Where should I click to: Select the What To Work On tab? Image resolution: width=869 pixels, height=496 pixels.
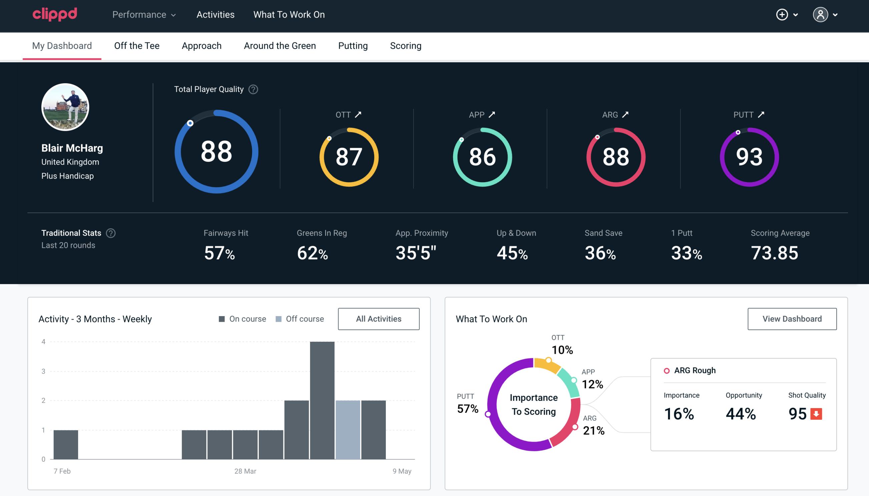289,15
